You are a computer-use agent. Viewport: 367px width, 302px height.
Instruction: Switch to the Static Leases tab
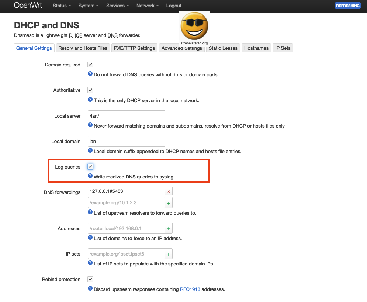223,48
